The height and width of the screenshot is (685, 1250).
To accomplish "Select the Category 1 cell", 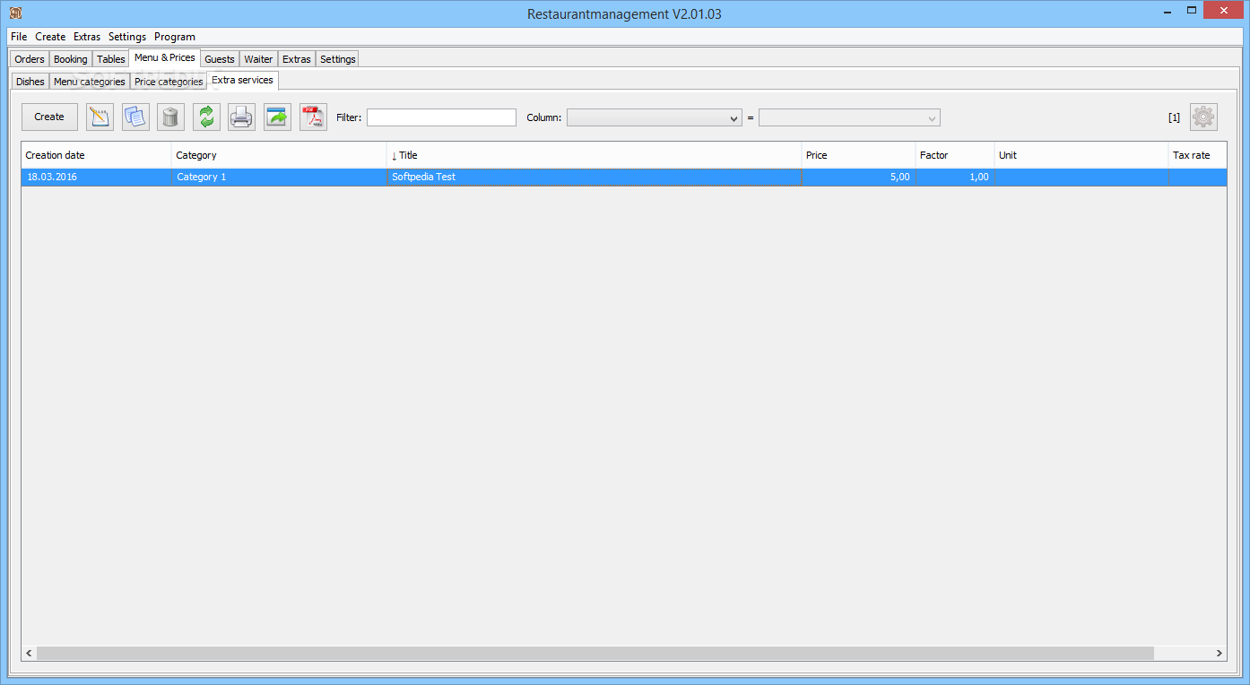I will point(279,178).
